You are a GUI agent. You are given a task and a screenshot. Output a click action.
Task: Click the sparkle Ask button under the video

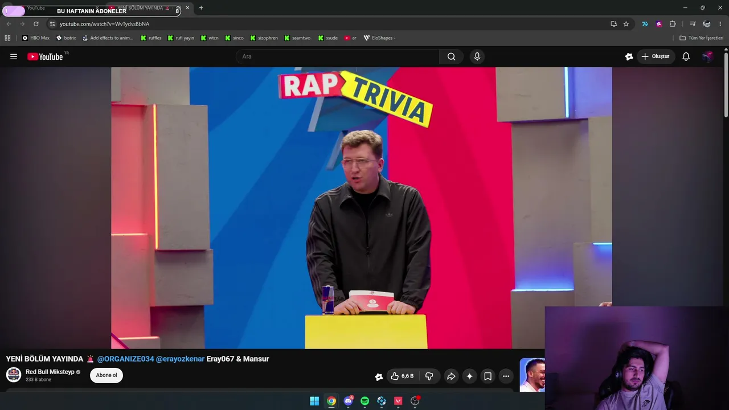coord(469,376)
